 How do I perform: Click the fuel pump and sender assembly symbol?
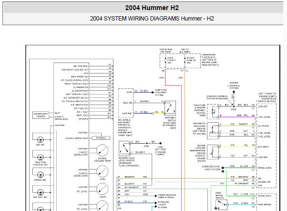(213, 112)
